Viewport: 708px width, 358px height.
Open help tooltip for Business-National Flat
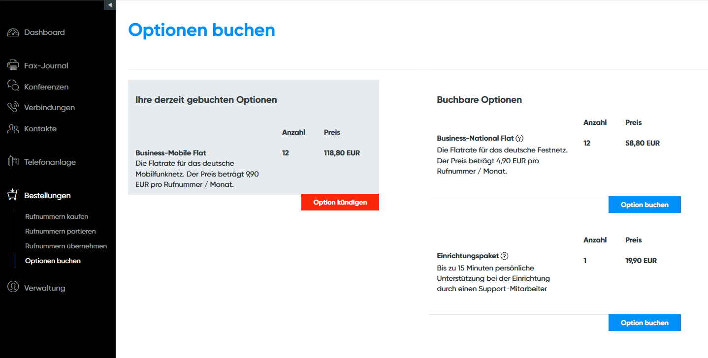point(519,139)
